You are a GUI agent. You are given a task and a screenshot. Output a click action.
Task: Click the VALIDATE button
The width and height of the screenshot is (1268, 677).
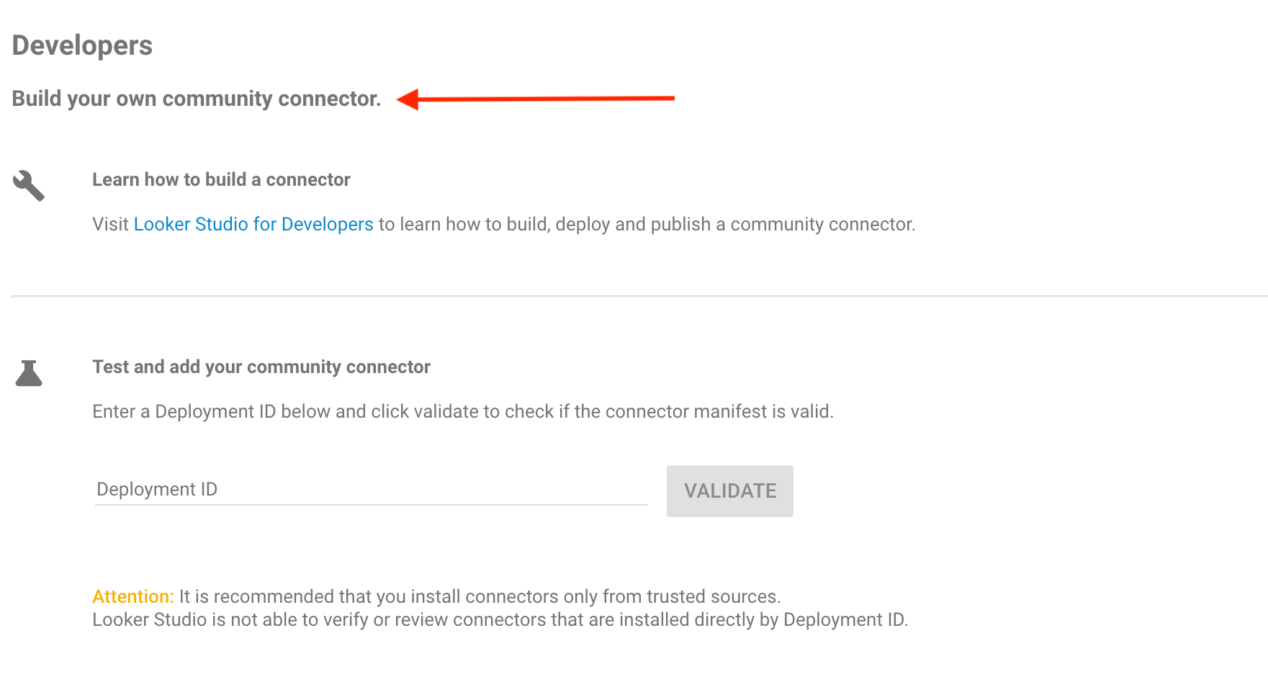tap(729, 491)
